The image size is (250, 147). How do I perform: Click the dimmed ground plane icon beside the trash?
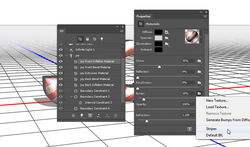[x=107, y=115]
